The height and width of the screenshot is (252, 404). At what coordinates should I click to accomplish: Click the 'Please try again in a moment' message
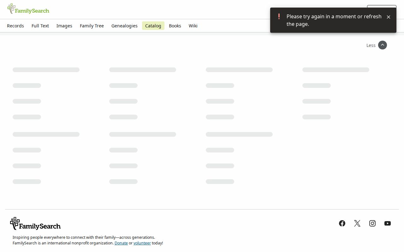[334, 20]
